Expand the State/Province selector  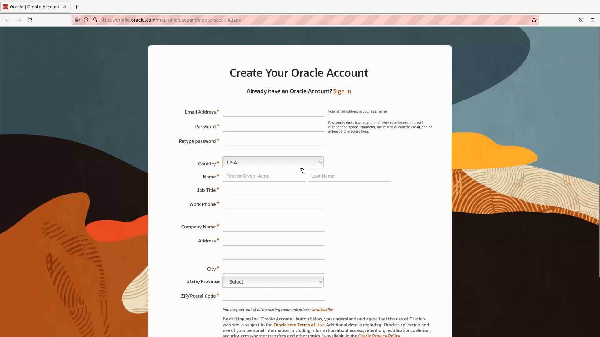pos(273,281)
